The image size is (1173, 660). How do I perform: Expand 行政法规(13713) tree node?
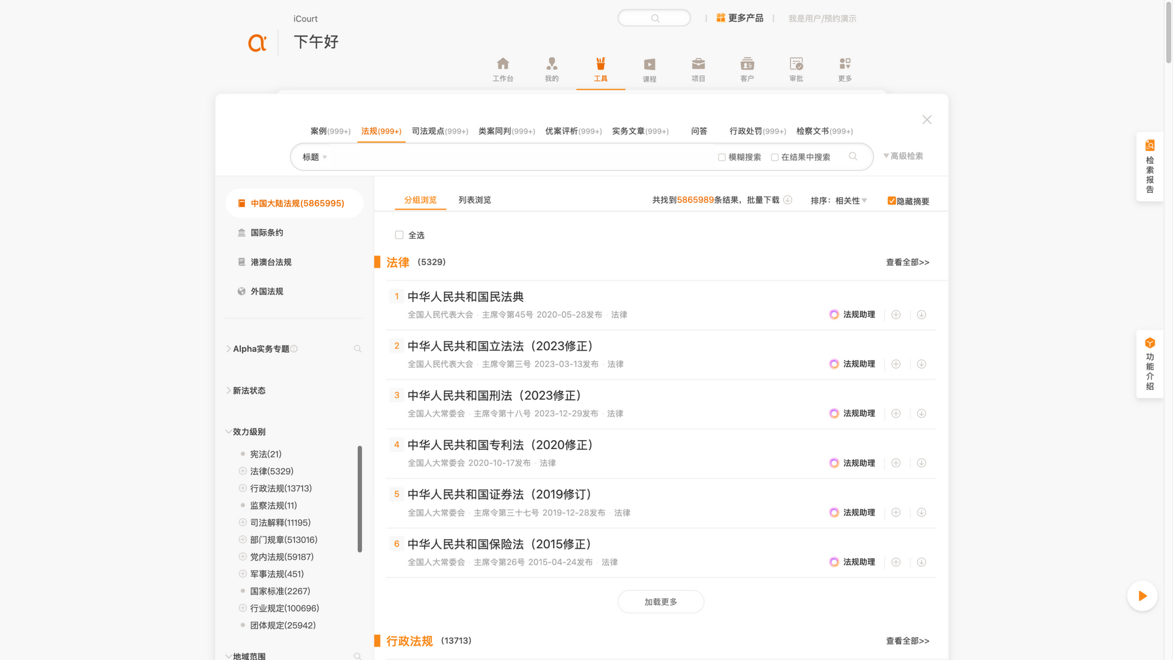243,488
